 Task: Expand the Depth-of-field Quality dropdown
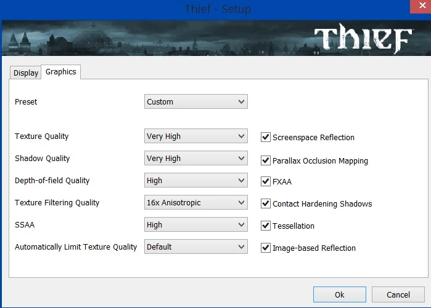195,180
